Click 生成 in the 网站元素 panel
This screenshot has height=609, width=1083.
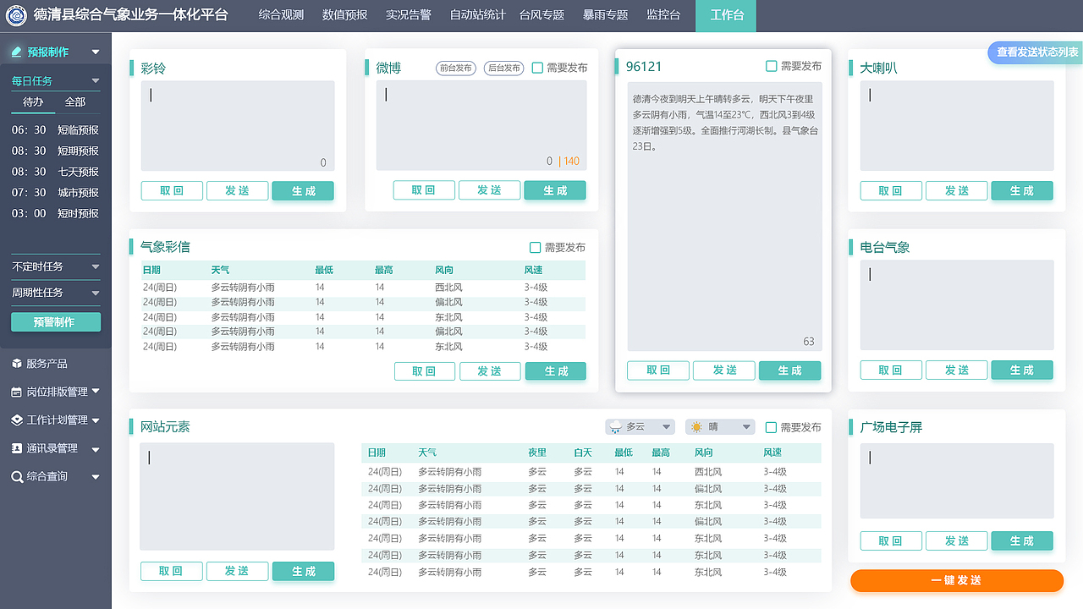pyautogui.click(x=303, y=572)
